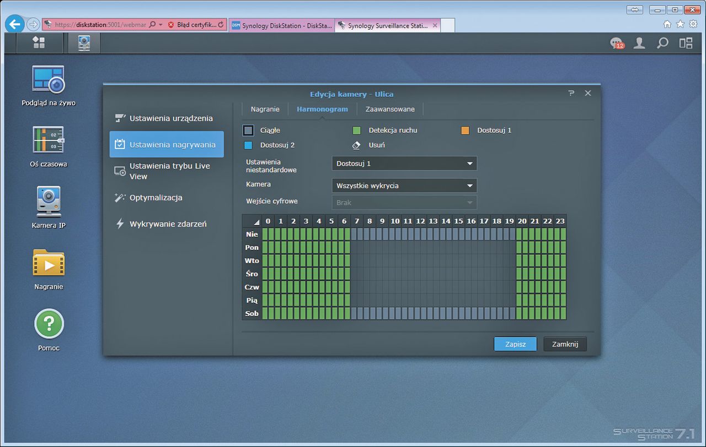Select hour 7 column header
Screen dimensions: 706x447
pos(357,221)
